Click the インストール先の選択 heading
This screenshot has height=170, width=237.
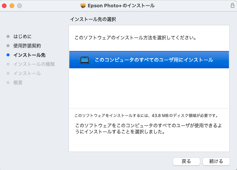93,19
